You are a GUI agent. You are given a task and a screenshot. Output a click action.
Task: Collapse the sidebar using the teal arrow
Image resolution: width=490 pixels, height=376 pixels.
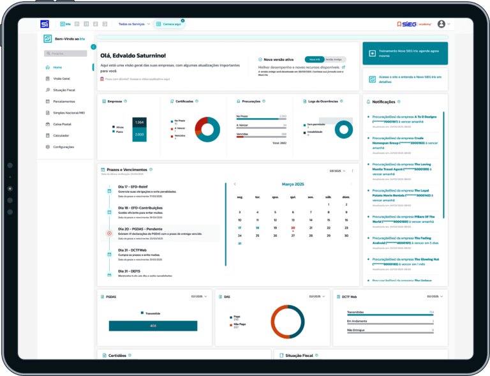coord(93,47)
